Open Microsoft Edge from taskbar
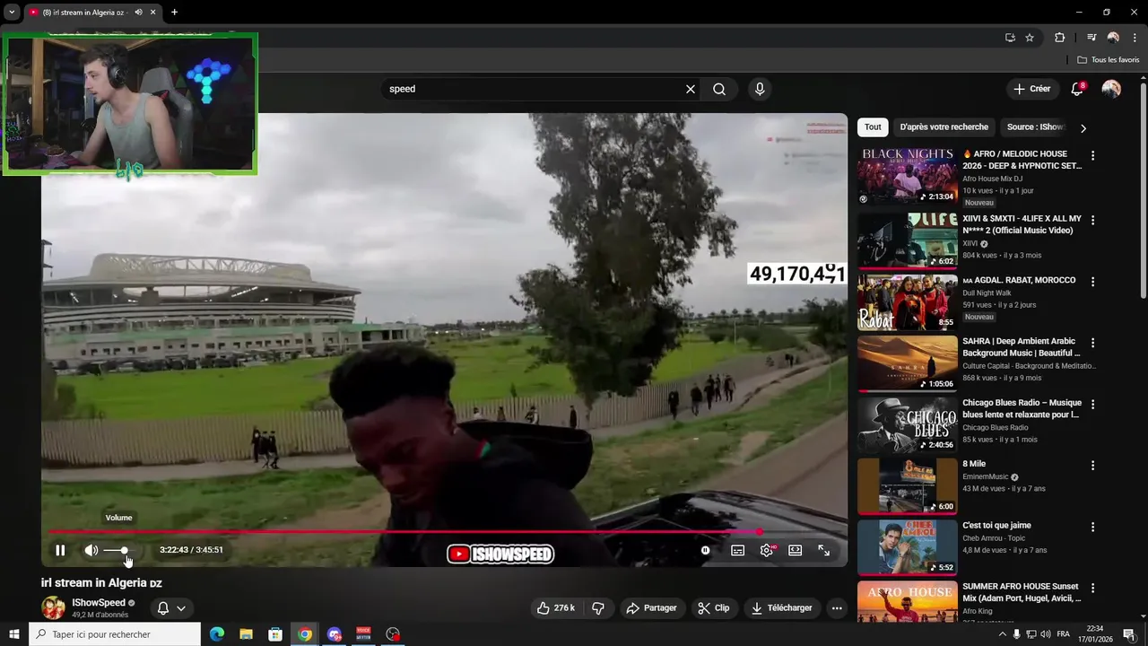Screen dimensions: 1148x646 tap(217, 634)
